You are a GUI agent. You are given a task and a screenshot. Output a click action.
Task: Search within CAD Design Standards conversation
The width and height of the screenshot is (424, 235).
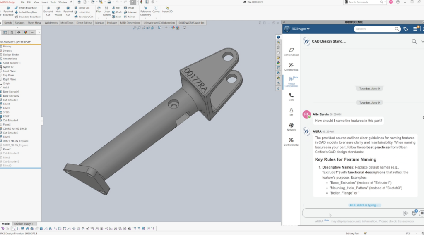point(414,41)
